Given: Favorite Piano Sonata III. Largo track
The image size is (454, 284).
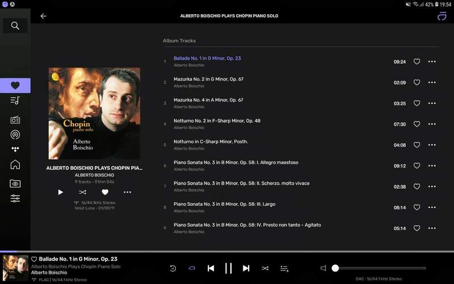Looking at the screenshot, I should (417, 207).
